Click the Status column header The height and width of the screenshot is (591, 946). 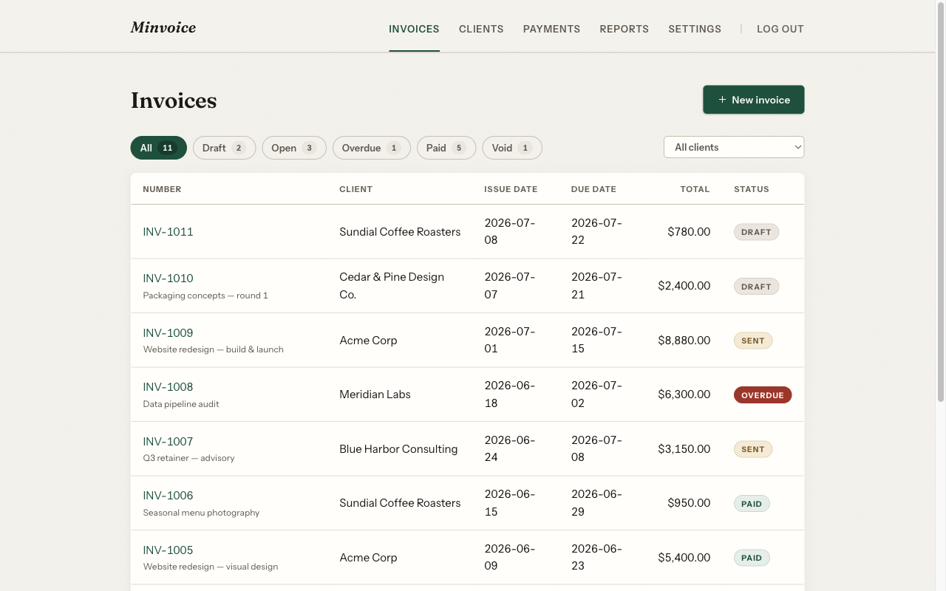click(x=752, y=189)
